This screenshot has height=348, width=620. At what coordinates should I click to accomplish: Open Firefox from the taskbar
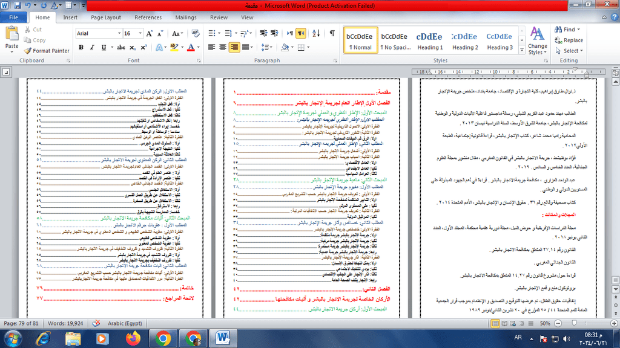(133, 338)
